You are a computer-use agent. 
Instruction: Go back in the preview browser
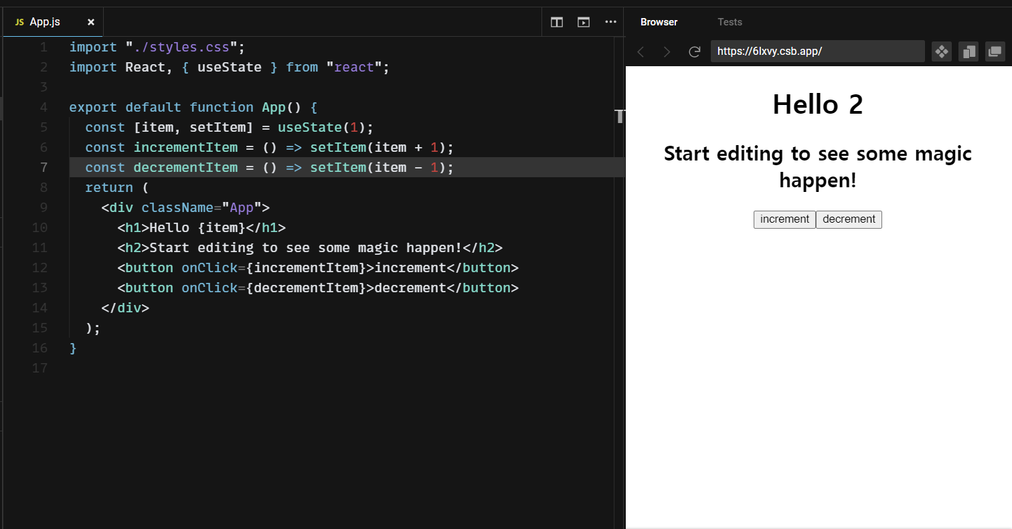click(641, 51)
